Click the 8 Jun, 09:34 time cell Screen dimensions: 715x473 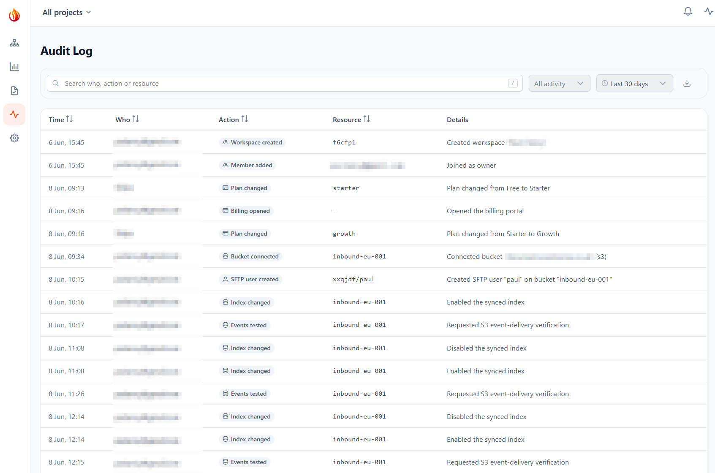(66, 256)
